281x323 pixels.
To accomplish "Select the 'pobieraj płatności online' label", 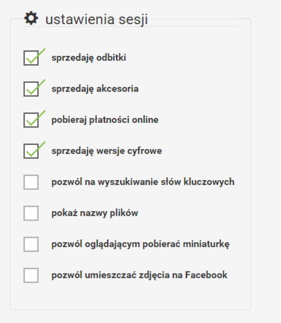I will pyautogui.click(x=105, y=120).
